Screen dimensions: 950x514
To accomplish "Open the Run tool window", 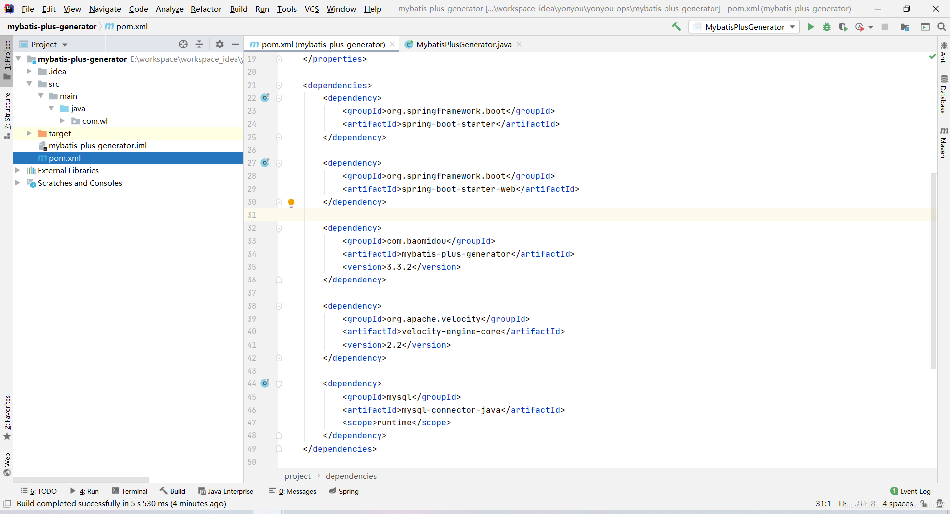I will pyautogui.click(x=85, y=491).
